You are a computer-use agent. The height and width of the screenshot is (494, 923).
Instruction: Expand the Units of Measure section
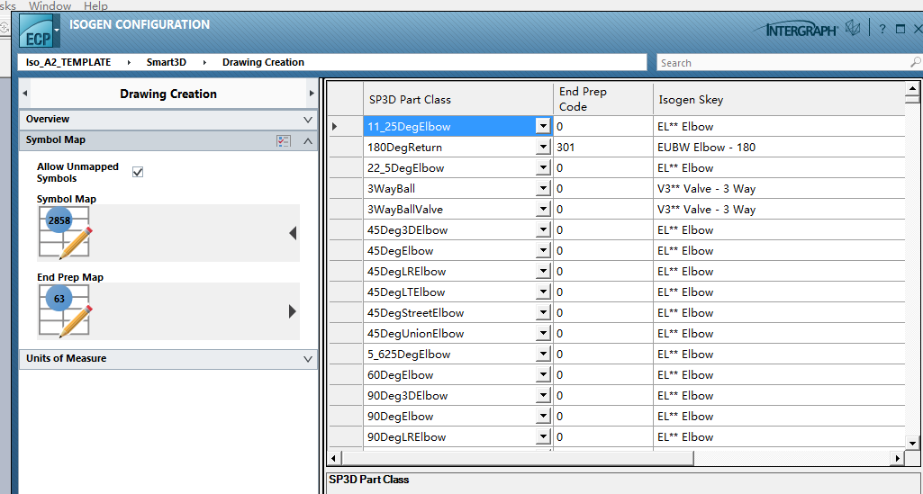point(308,359)
